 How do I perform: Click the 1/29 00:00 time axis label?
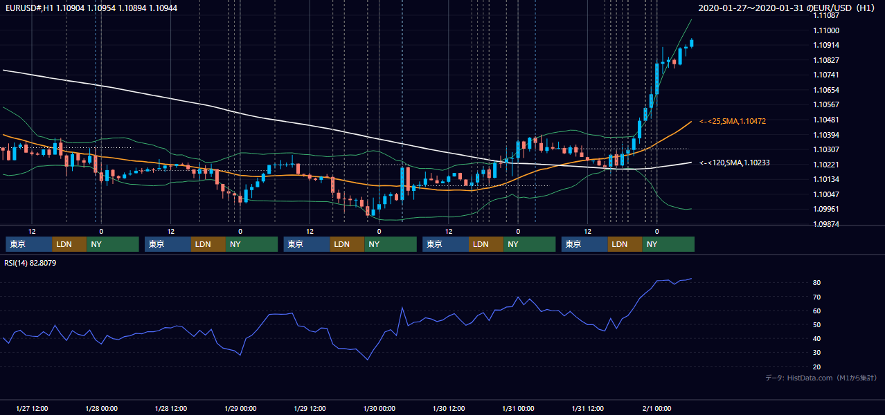(240, 409)
